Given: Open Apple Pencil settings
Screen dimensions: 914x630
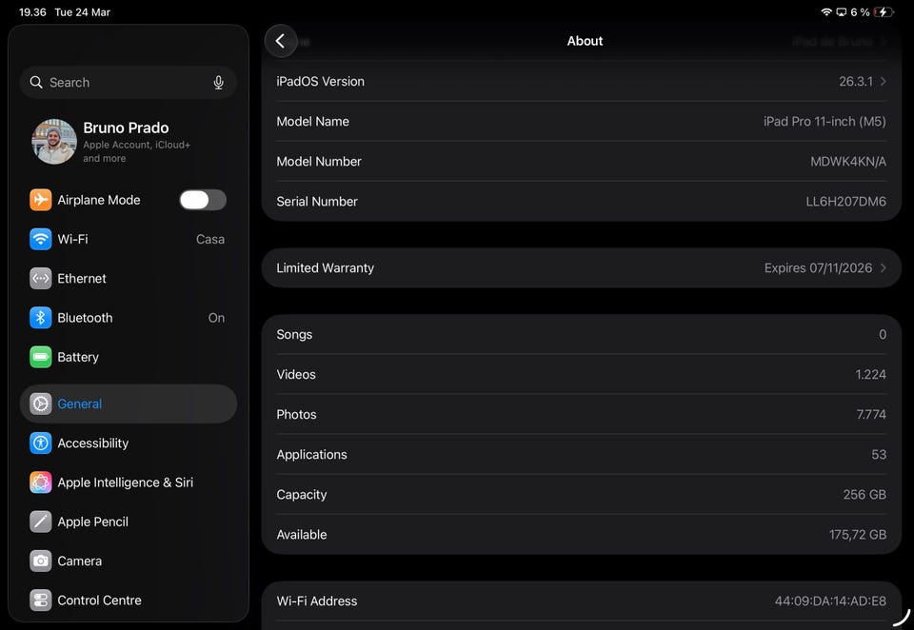Looking at the screenshot, I should click(x=129, y=522).
